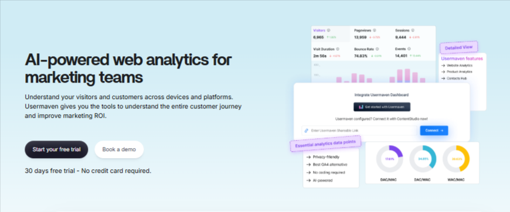This screenshot has height=212, width=510.
Task: Click the info icon next to Bounce Rate
Action: pos(377,49)
